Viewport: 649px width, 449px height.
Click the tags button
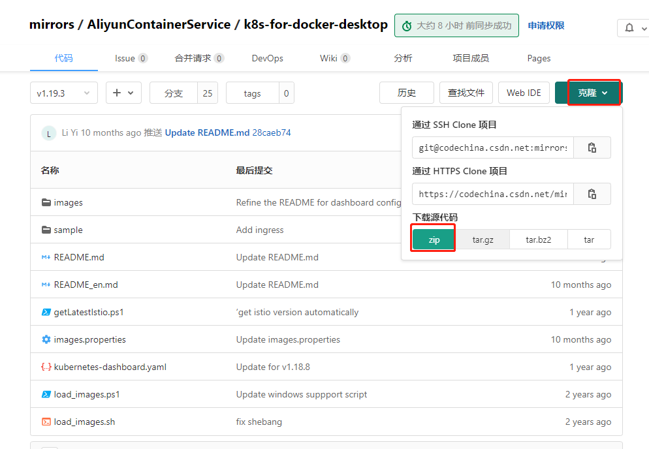[x=252, y=93]
